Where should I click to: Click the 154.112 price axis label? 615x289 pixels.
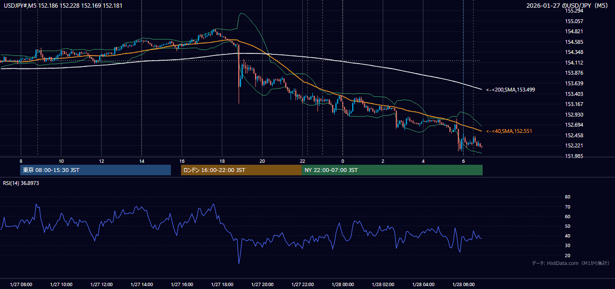click(x=574, y=63)
